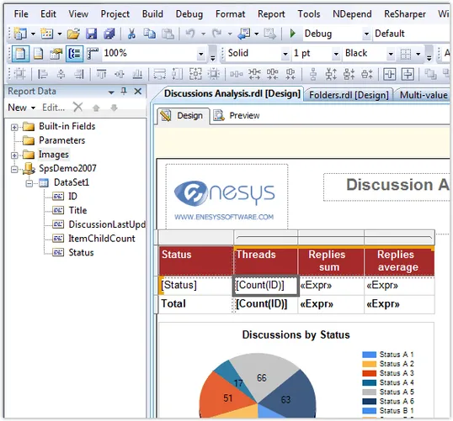Open the zoom 100% dropdown
This screenshot has height=421, width=453.
tap(200, 54)
